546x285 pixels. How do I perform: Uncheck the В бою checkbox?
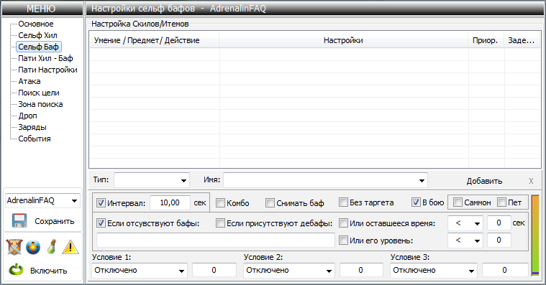click(416, 202)
